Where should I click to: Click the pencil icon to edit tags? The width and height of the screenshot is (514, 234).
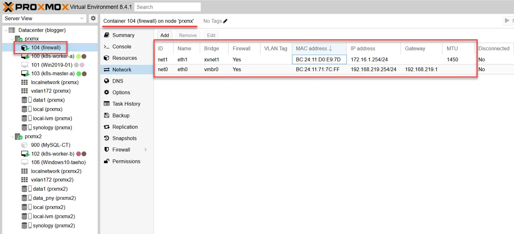(x=225, y=21)
